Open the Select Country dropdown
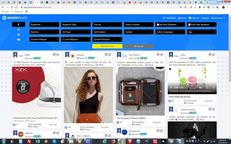The image size is (231, 144). 139,24
